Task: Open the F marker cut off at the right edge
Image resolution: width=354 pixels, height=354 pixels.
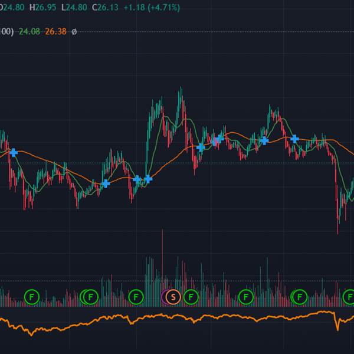Action: (349, 297)
